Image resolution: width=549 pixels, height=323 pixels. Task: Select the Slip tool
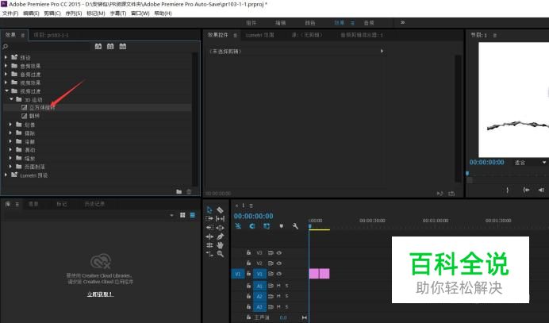221,218
